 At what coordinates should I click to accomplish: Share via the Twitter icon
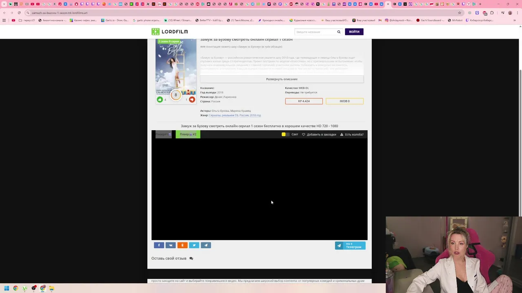[x=194, y=245]
